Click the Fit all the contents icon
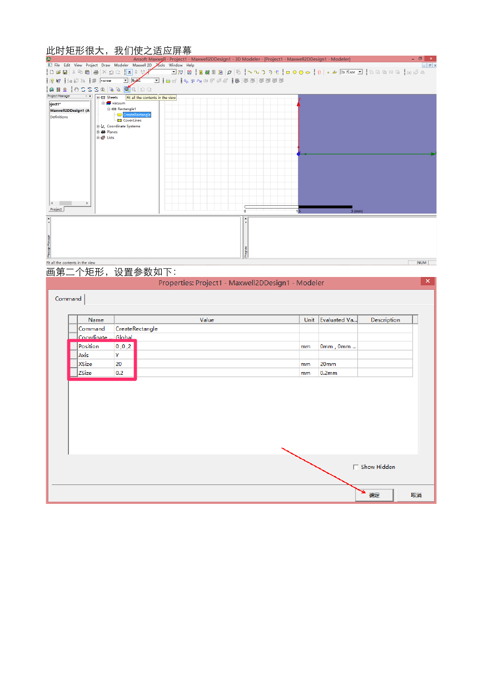The image size is (483, 683). [x=127, y=89]
